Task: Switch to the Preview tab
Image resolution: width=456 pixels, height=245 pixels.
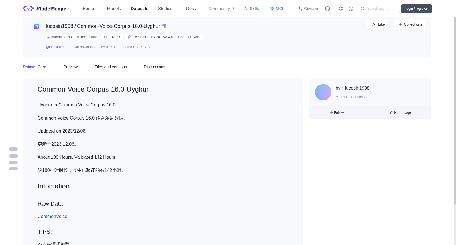Action: [x=70, y=67]
